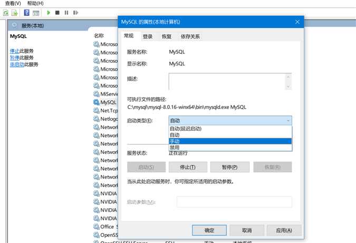Click the gear icon of the MySQL service row

click(97, 102)
